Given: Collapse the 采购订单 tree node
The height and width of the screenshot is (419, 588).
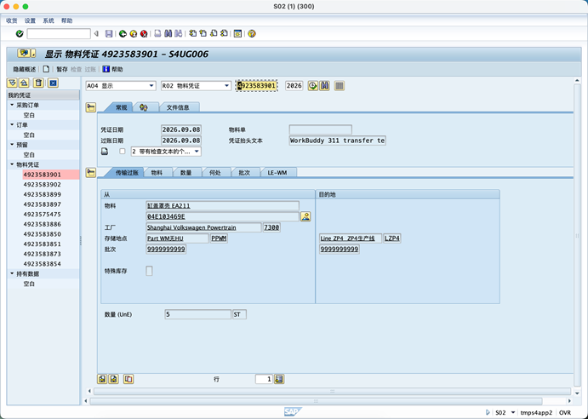Looking at the screenshot, I should click(12, 105).
